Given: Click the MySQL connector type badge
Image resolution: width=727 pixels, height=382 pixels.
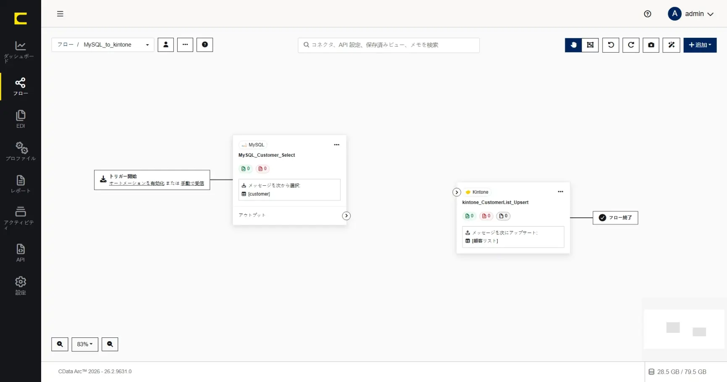Looking at the screenshot, I should [253, 145].
